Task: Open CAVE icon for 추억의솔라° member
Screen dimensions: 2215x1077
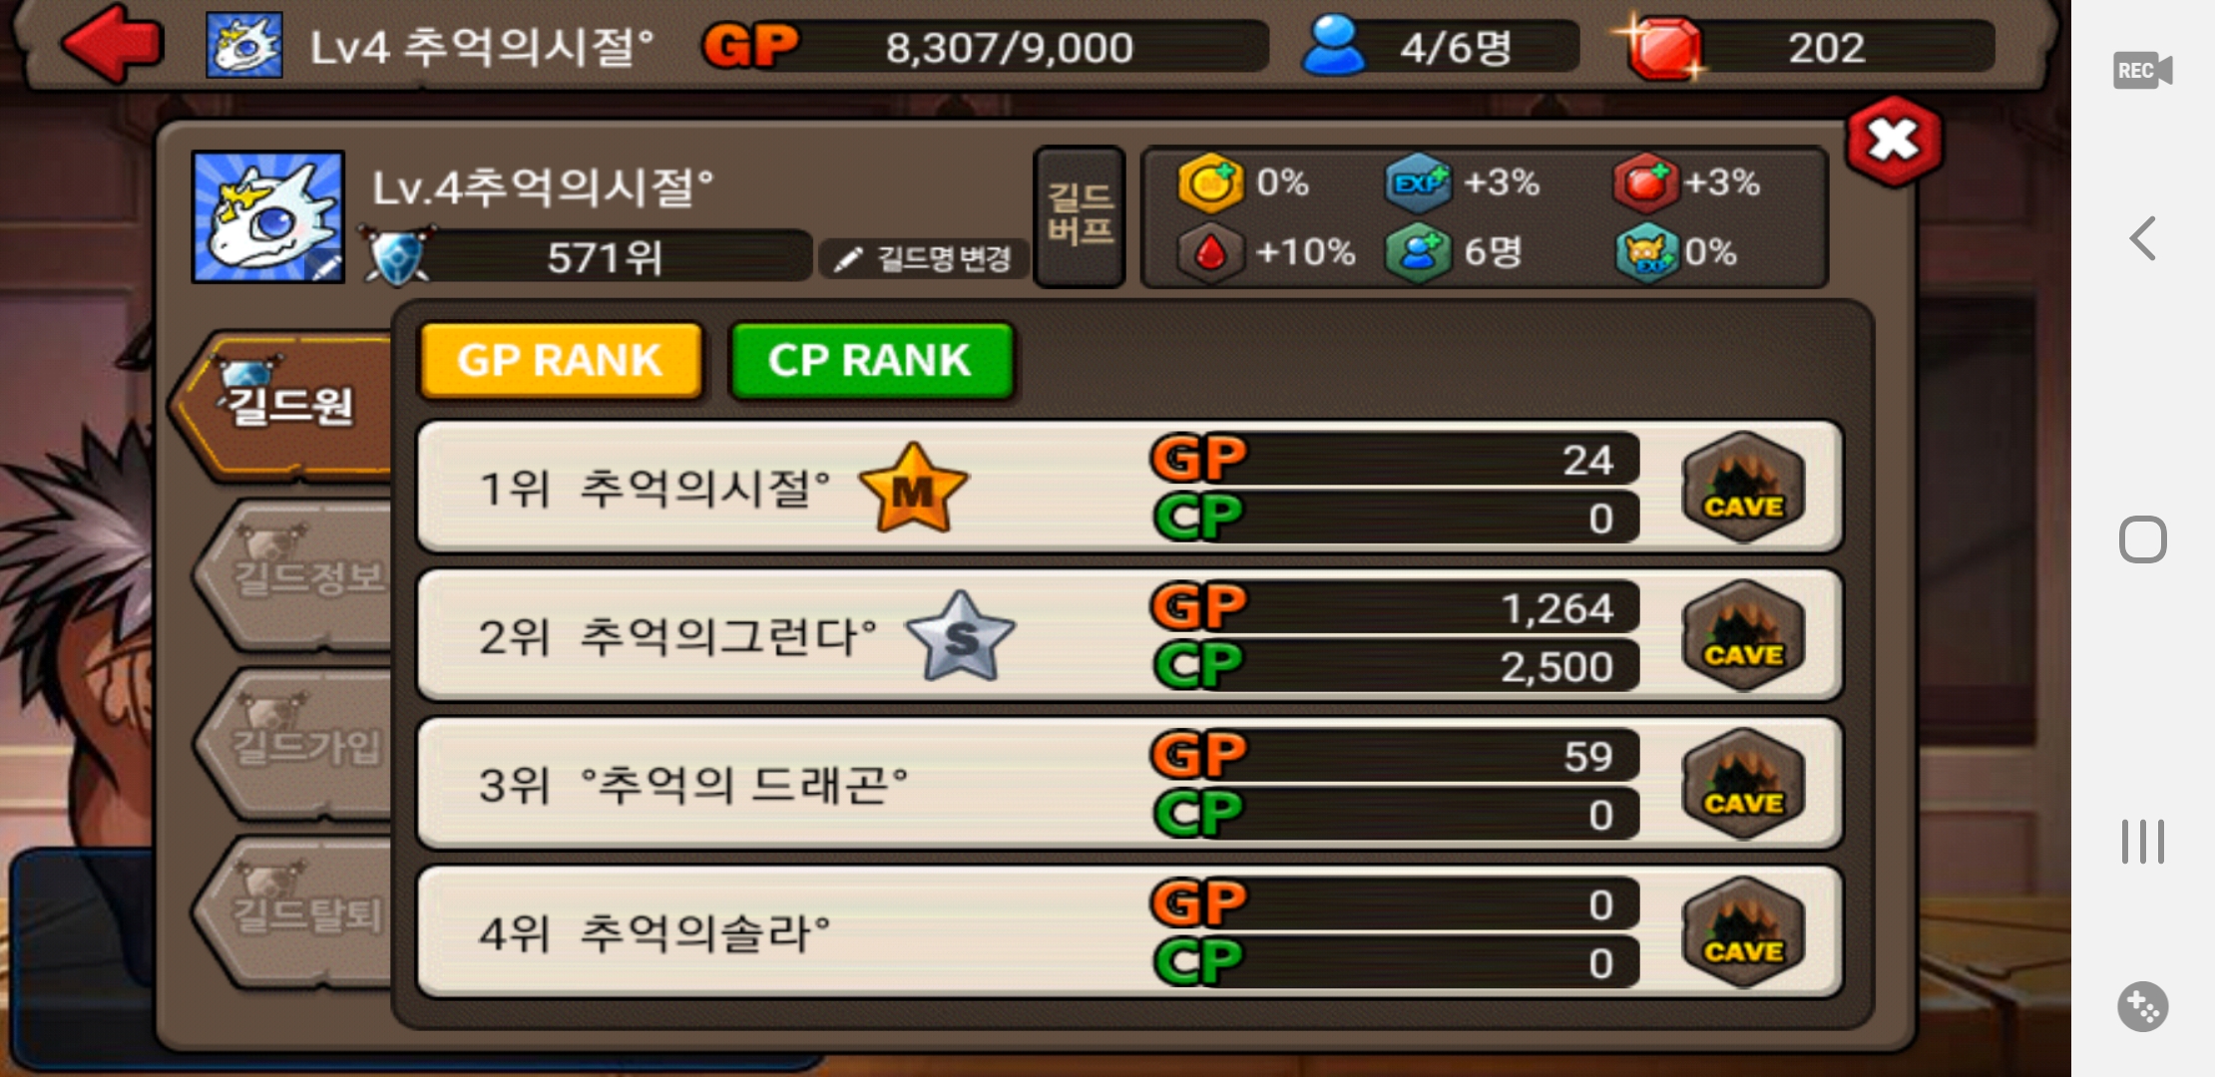Action: tap(1743, 932)
